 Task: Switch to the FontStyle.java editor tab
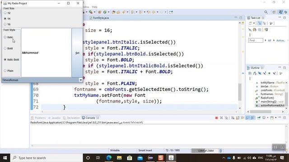click(99, 18)
